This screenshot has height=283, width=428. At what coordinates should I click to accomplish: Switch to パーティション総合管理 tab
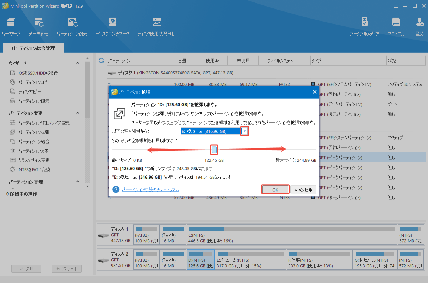[33, 48]
